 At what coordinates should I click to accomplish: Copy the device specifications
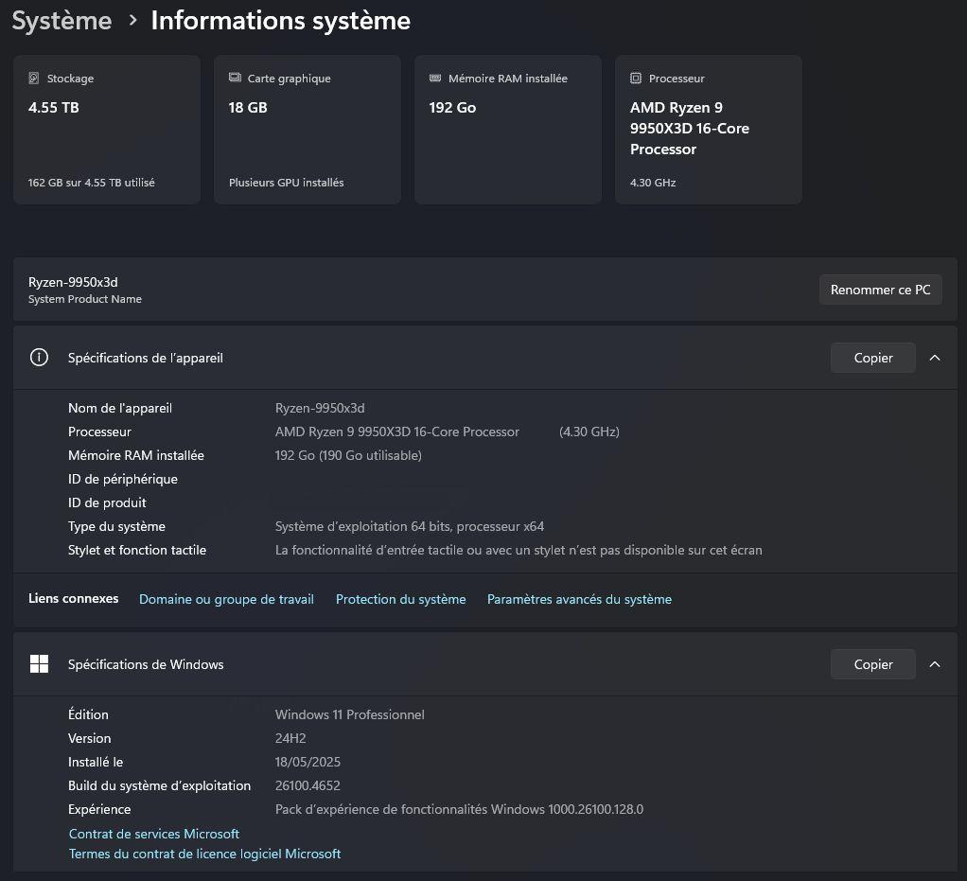pyautogui.click(x=872, y=358)
